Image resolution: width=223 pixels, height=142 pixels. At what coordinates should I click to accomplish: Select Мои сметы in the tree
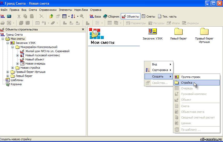point(18,39)
